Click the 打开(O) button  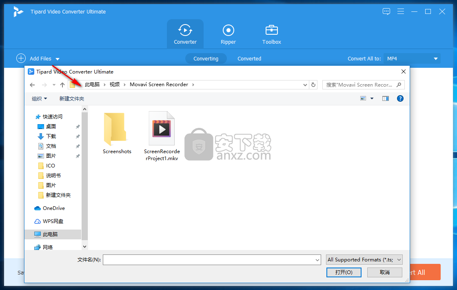click(344, 272)
